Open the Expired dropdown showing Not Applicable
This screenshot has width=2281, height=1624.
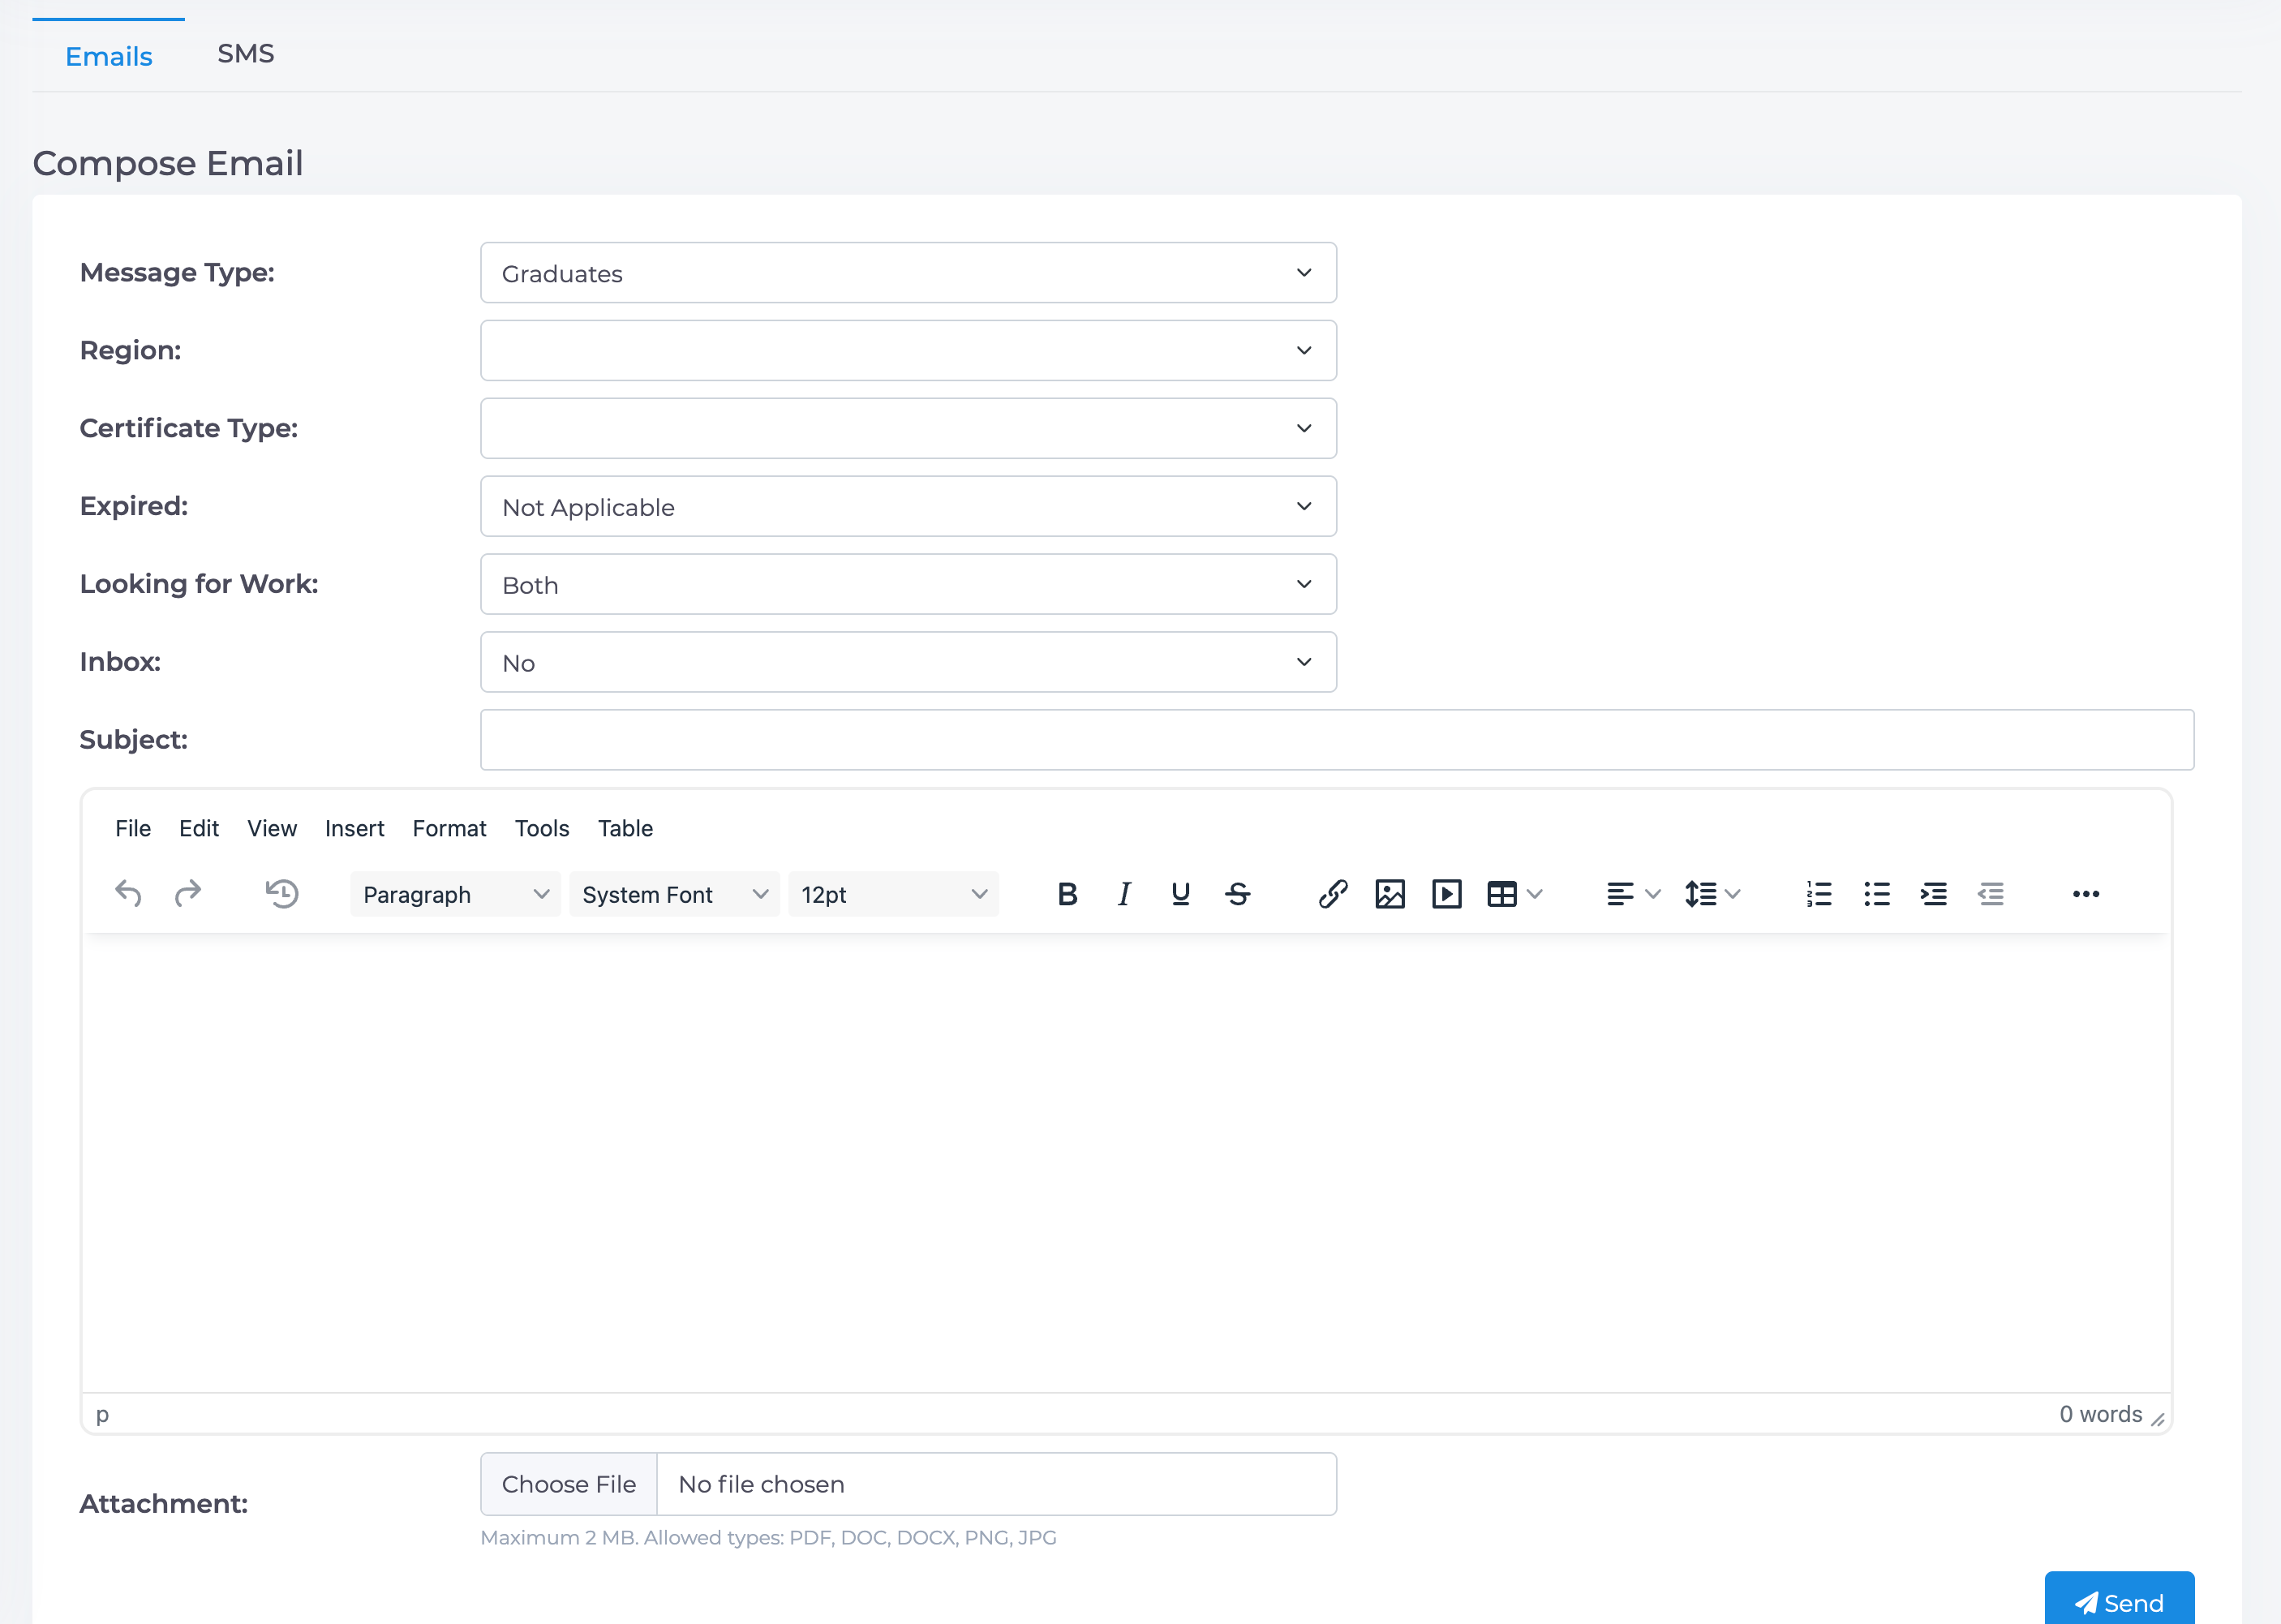(908, 506)
